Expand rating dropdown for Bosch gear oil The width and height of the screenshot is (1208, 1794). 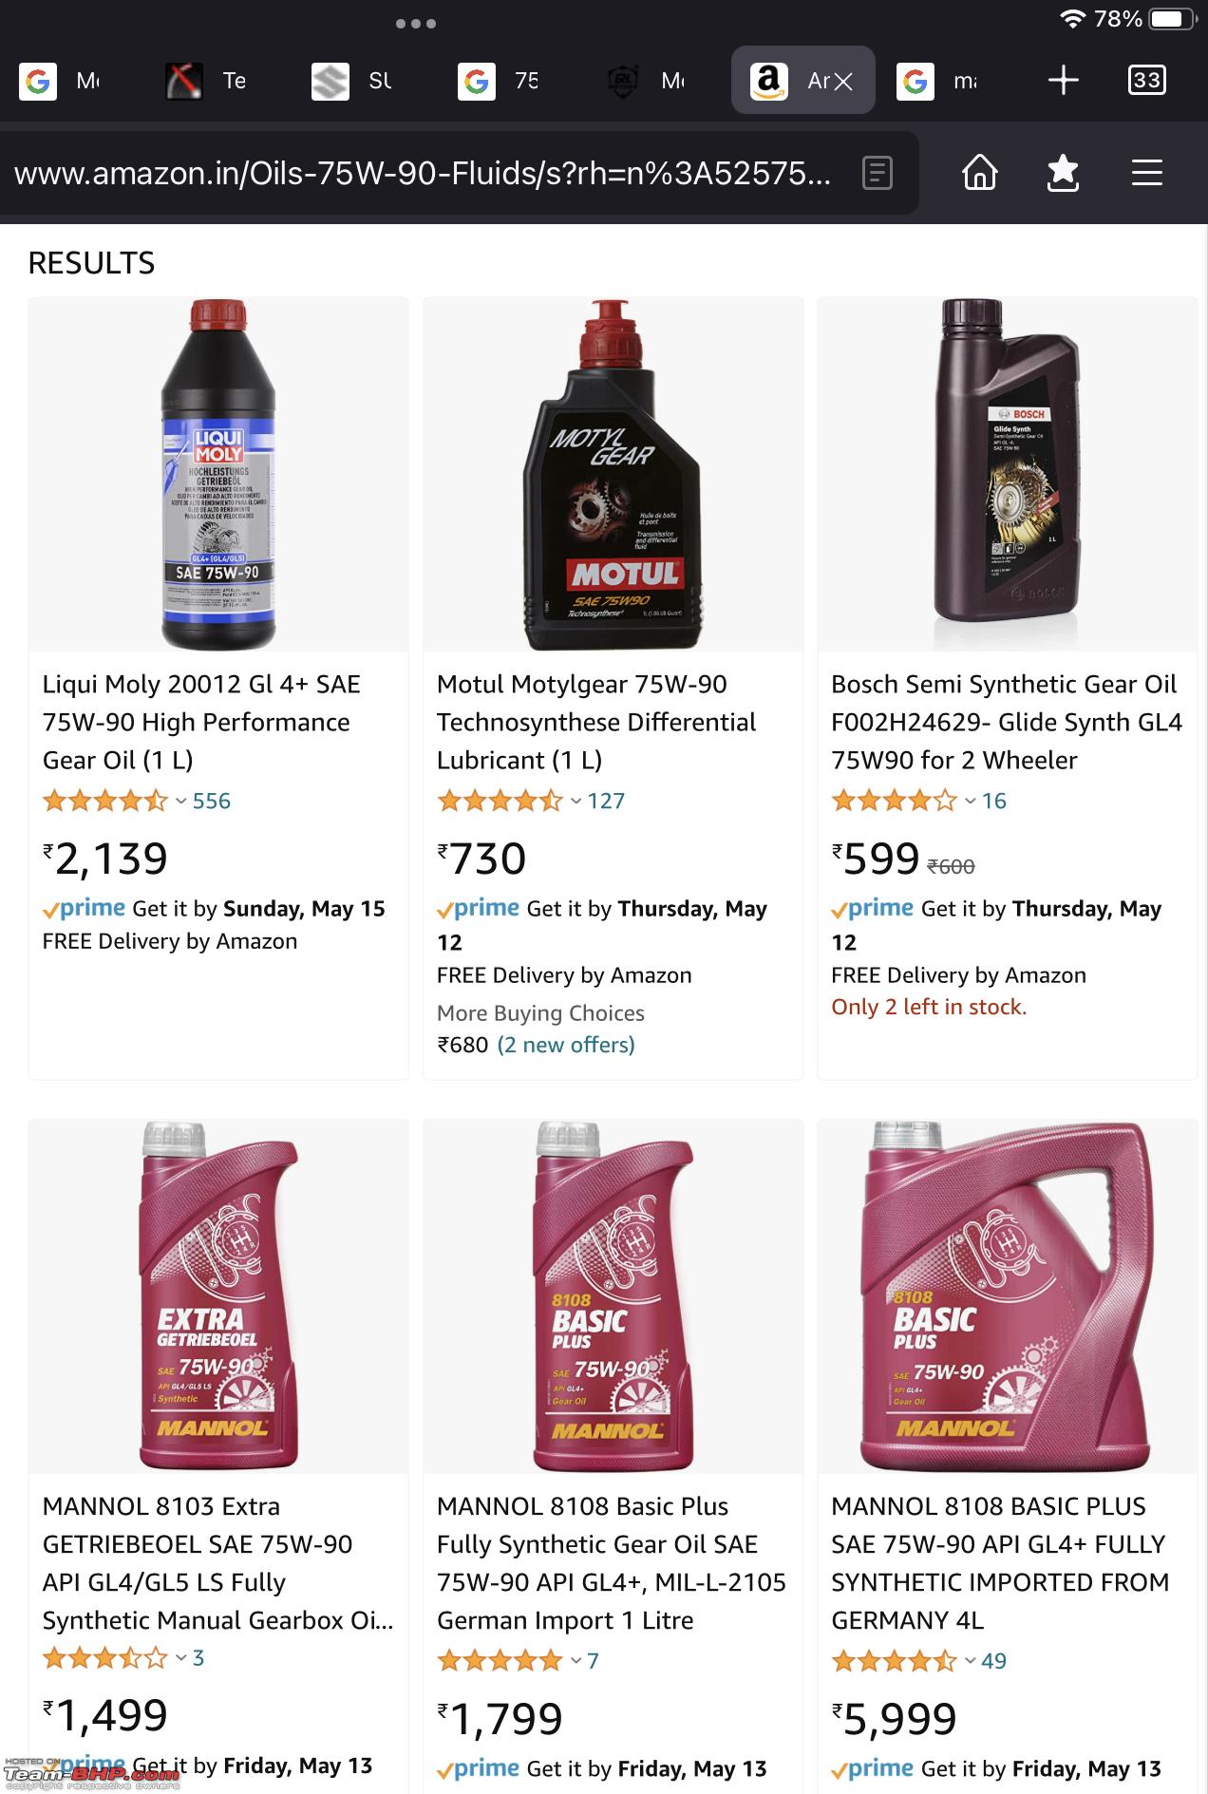coord(970,802)
